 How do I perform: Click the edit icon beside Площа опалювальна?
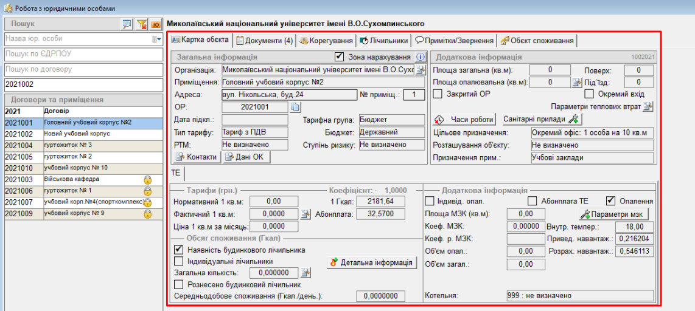tap(577, 82)
